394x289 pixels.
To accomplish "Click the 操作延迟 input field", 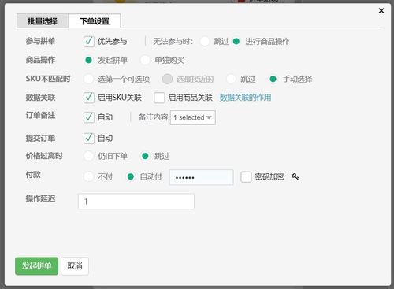I will coord(136,202).
